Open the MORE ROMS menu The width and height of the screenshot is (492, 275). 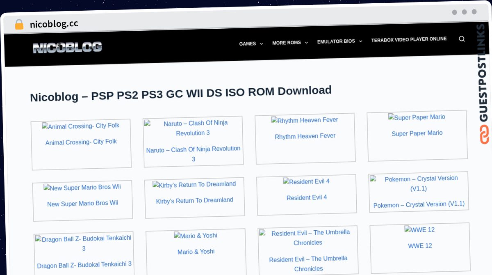(287, 43)
